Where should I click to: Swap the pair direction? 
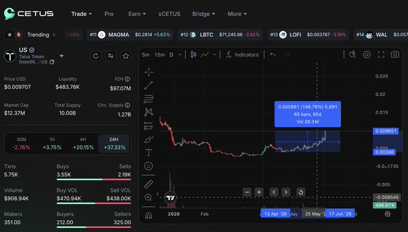pyautogui.click(x=111, y=56)
